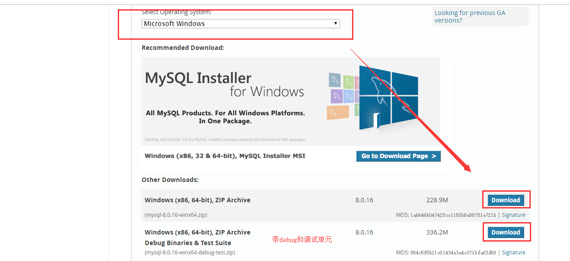Click the Other Downloads heading
This screenshot has width=570, height=261.
170,180
